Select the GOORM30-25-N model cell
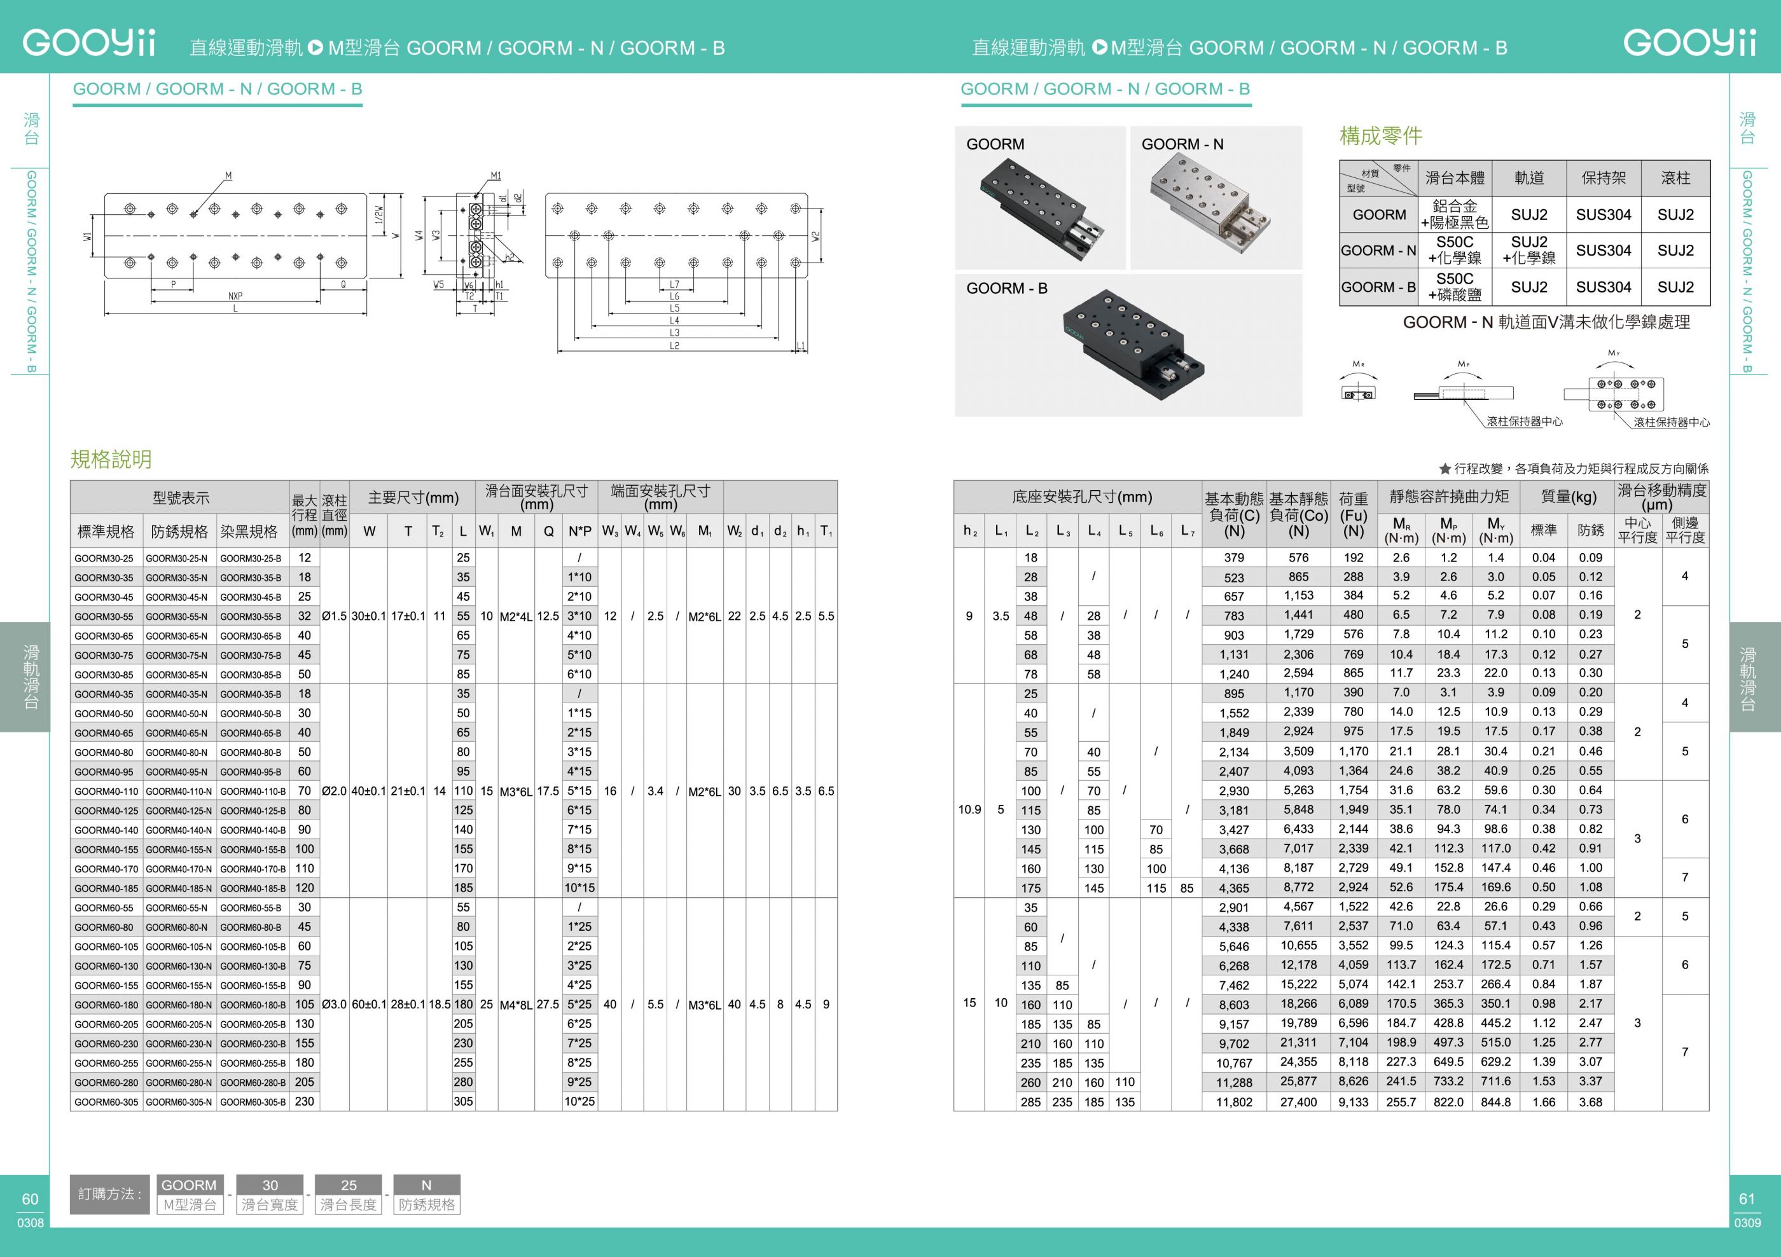The height and width of the screenshot is (1257, 1781). click(179, 558)
